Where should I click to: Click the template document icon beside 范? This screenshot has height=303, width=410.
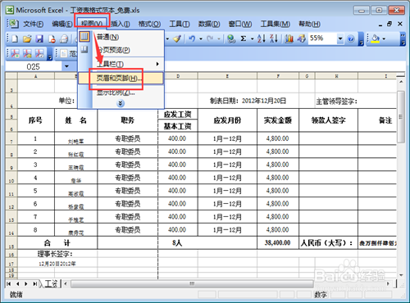click(64, 53)
